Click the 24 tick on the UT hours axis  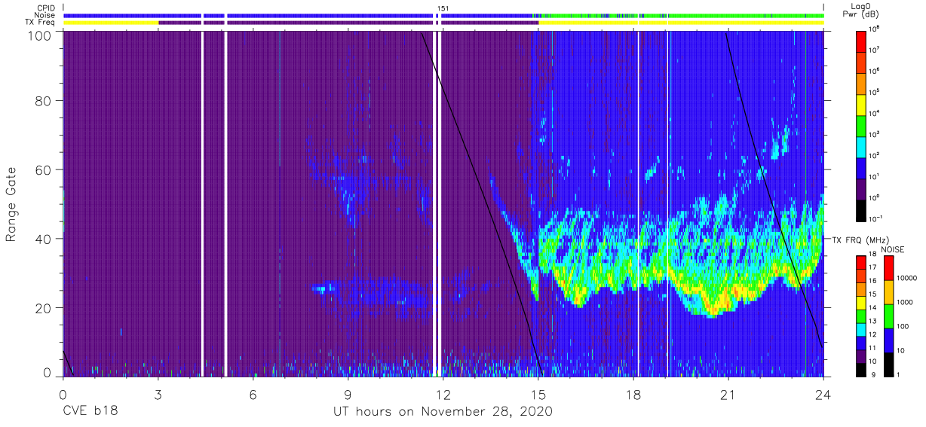(823, 394)
